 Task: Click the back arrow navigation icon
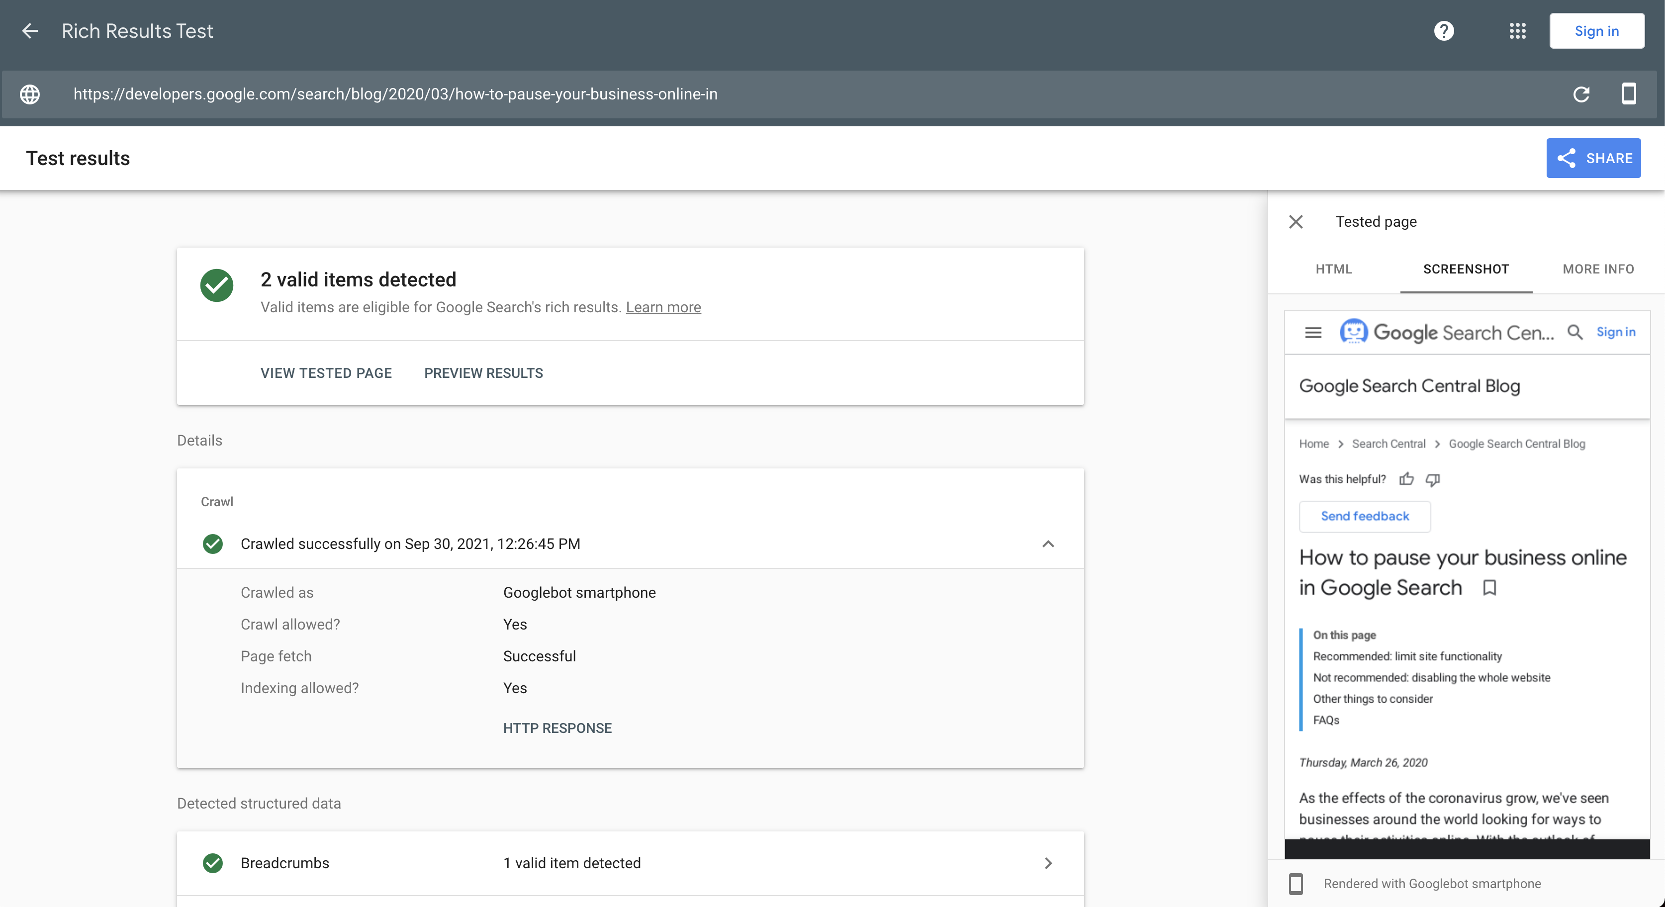coord(31,30)
